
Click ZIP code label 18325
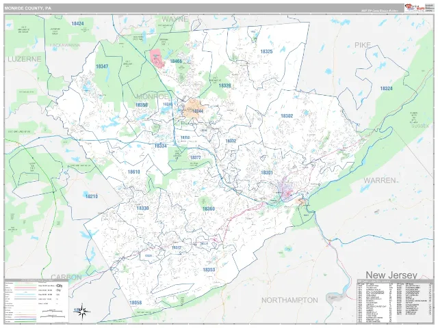pyautogui.click(x=266, y=51)
